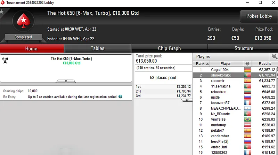Select the MEGACHIPLEAD player row
The height and width of the screenshot is (155, 278).
226,108
